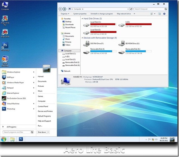Click the Action Center flag tray icon

149,139
